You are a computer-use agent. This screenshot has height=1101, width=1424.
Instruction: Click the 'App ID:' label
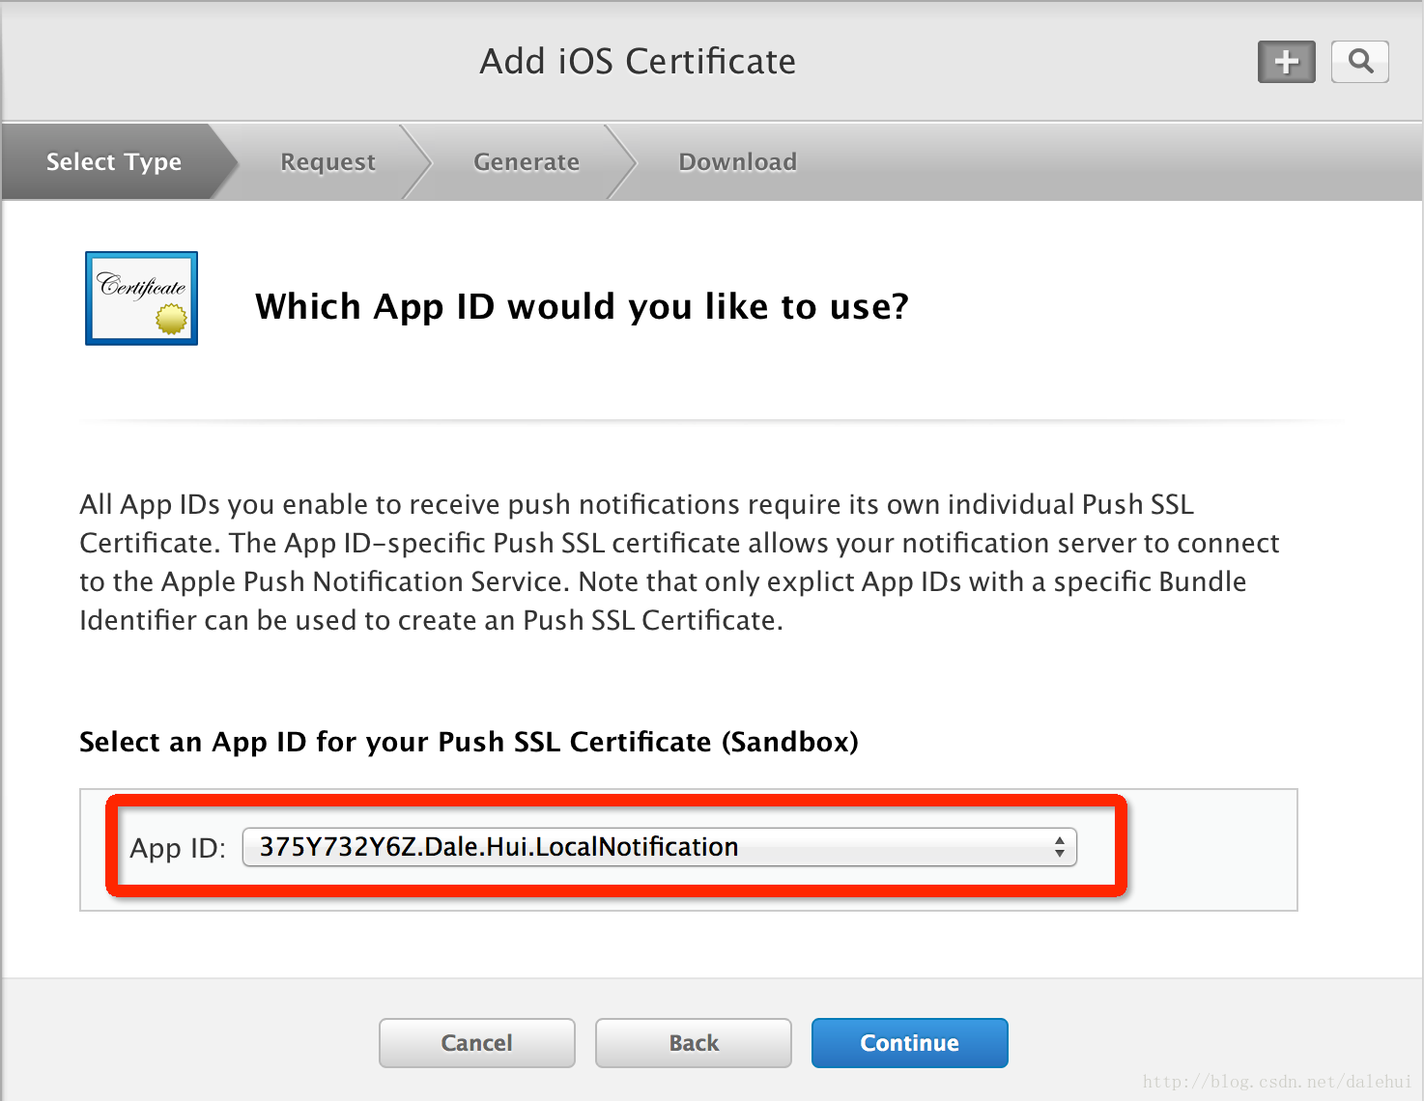point(178,848)
